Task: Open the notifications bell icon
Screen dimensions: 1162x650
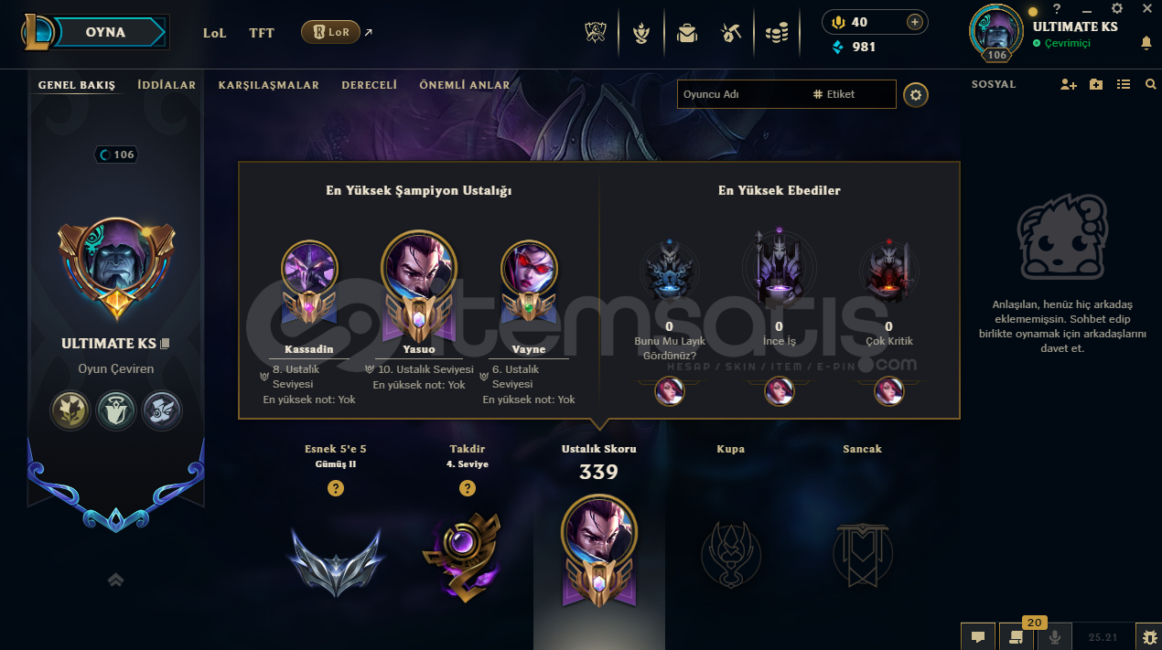Action: 1146,43
